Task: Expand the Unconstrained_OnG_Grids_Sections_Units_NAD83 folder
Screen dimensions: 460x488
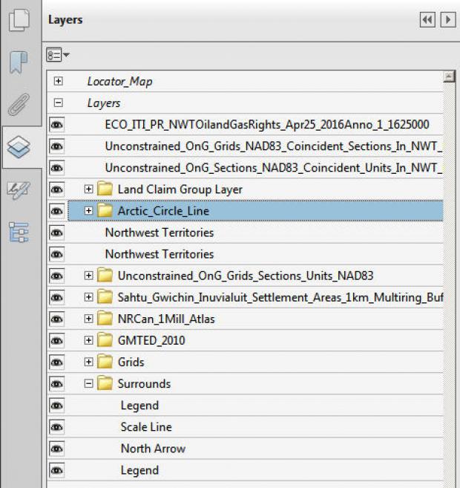Action: (88, 276)
